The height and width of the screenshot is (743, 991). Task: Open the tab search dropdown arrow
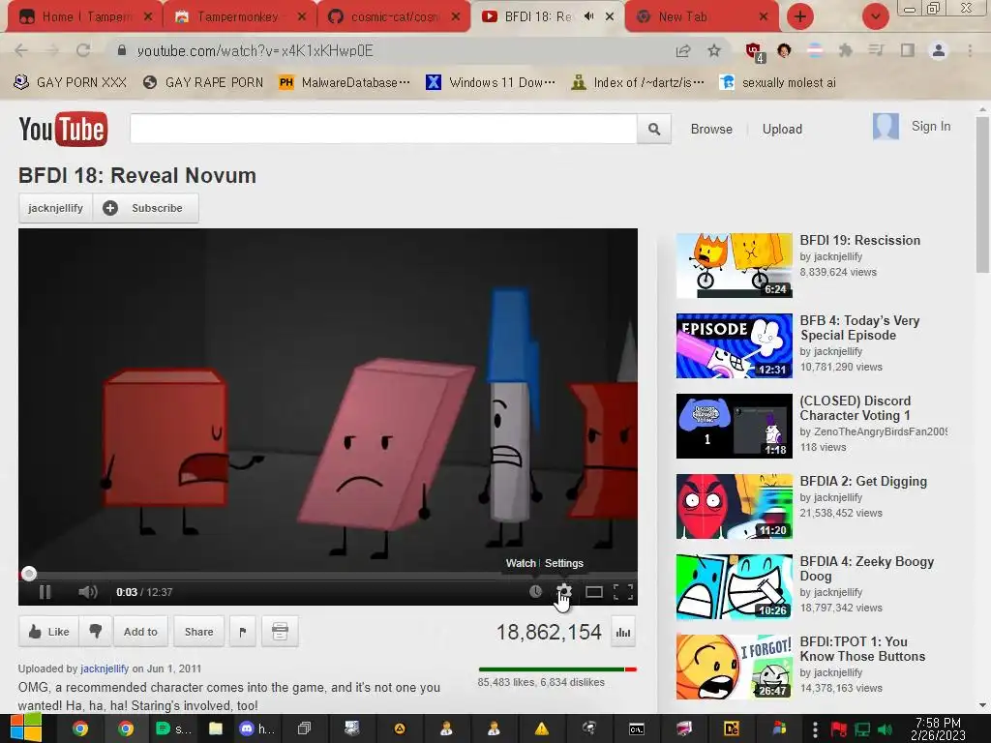click(x=875, y=16)
